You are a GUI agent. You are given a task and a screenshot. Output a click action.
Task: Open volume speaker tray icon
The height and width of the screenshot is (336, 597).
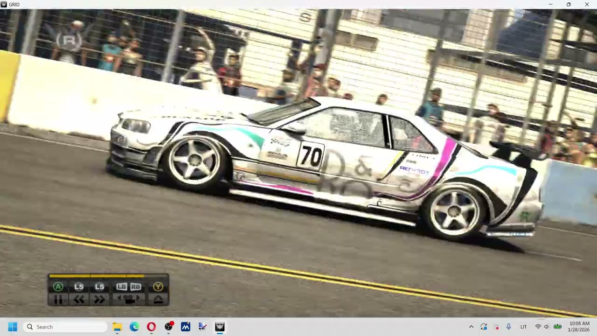pyautogui.click(x=547, y=327)
